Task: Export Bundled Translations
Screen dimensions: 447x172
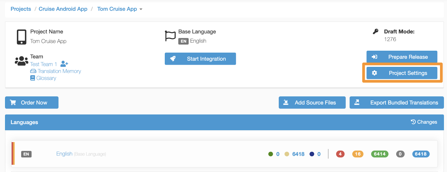Action: coord(396,103)
